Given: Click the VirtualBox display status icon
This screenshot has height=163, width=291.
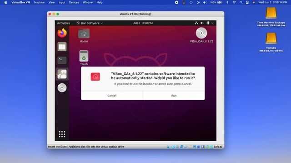Looking at the screenshot, I should [x=194, y=147].
